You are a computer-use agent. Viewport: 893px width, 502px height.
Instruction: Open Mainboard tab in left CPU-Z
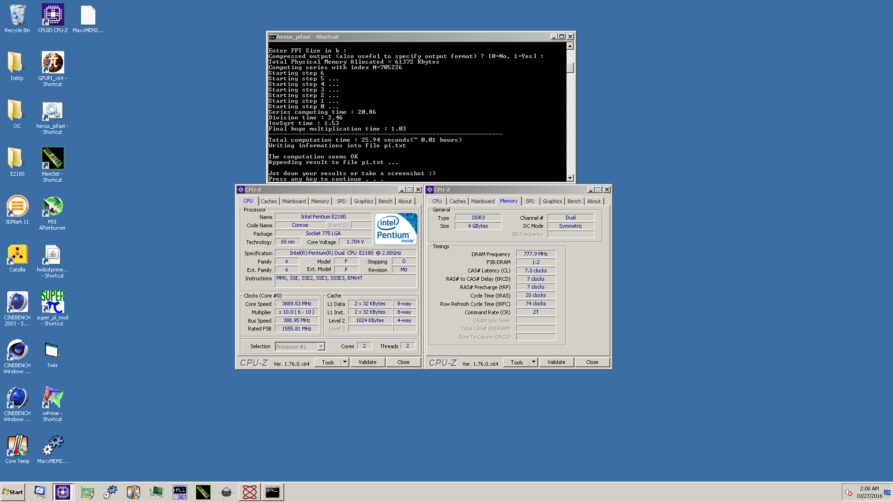[294, 201]
